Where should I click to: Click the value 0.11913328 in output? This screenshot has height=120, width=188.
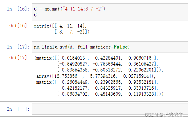tap(141, 94)
